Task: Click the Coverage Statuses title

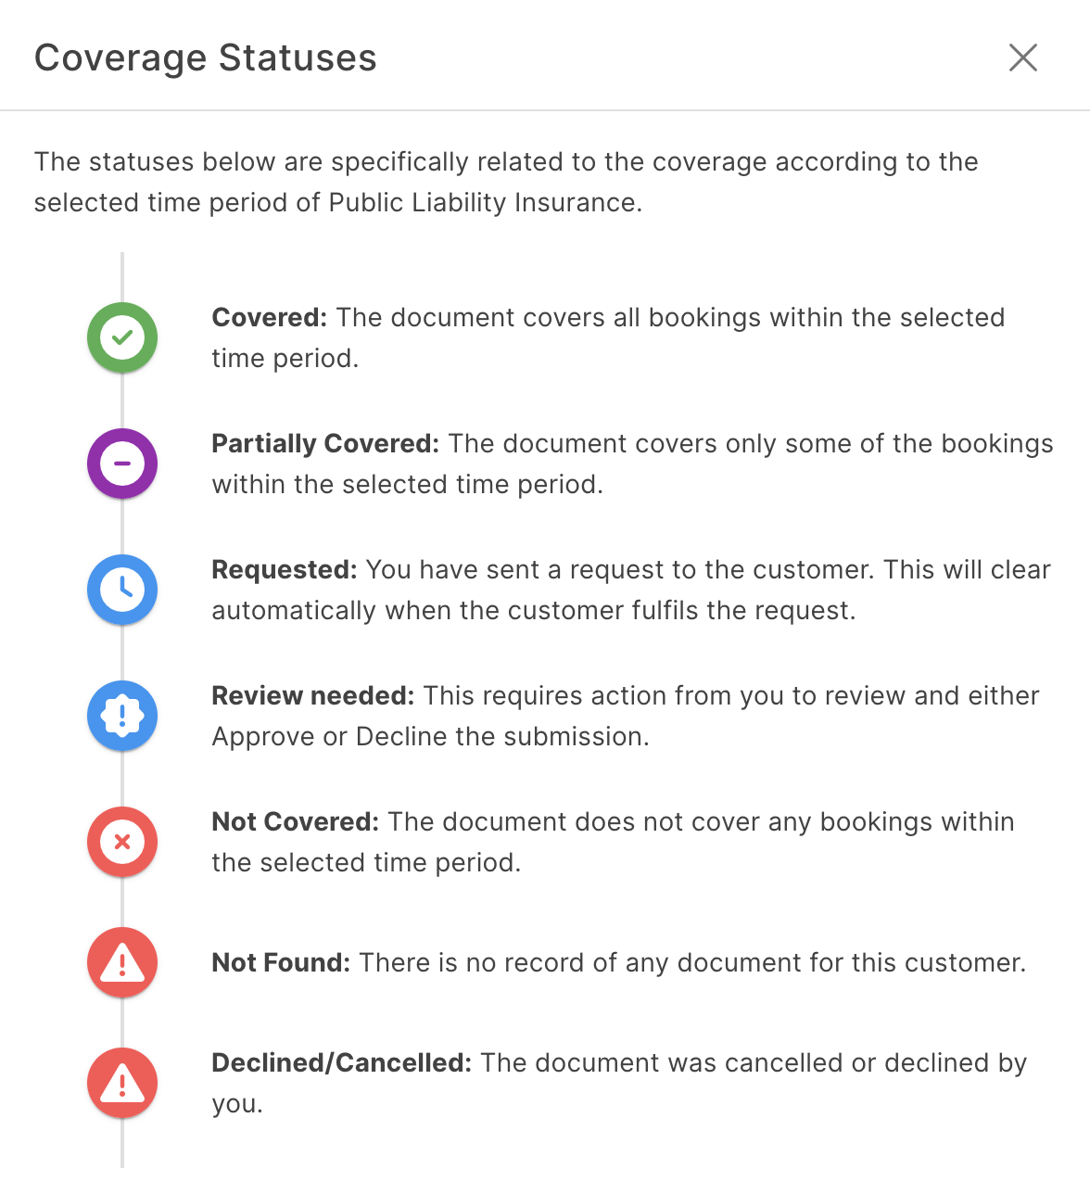Action: [206, 57]
